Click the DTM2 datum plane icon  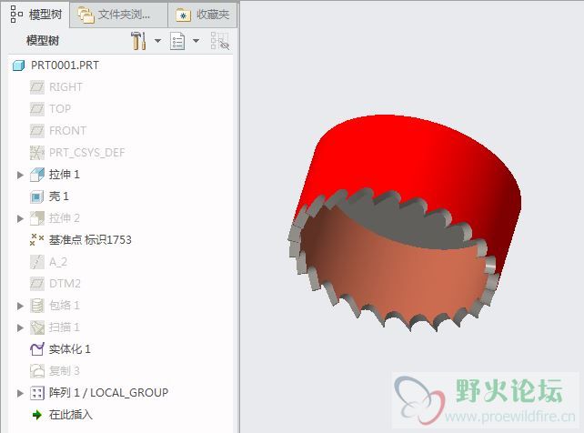(37, 284)
